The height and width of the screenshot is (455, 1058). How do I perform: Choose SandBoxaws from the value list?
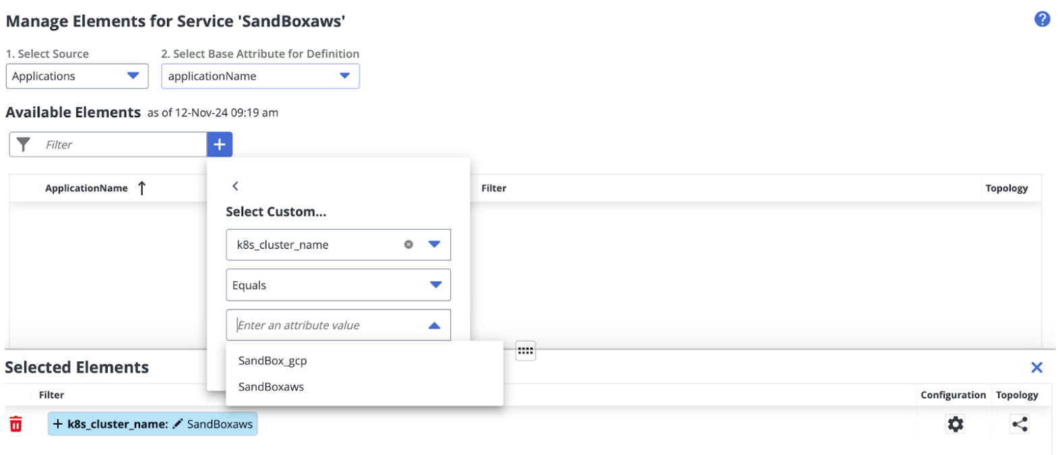(272, 387)
